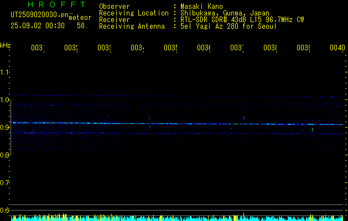Screen dimensions: 348x221
Task: Click the green echo burst near 0039
Action: (x=312, y=130)
